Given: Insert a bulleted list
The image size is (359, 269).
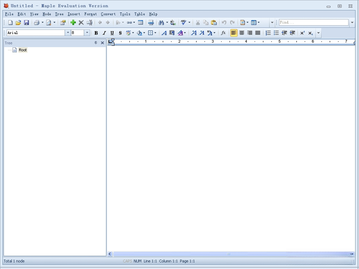Looking at the screenshot, I should tap(276, 33).
